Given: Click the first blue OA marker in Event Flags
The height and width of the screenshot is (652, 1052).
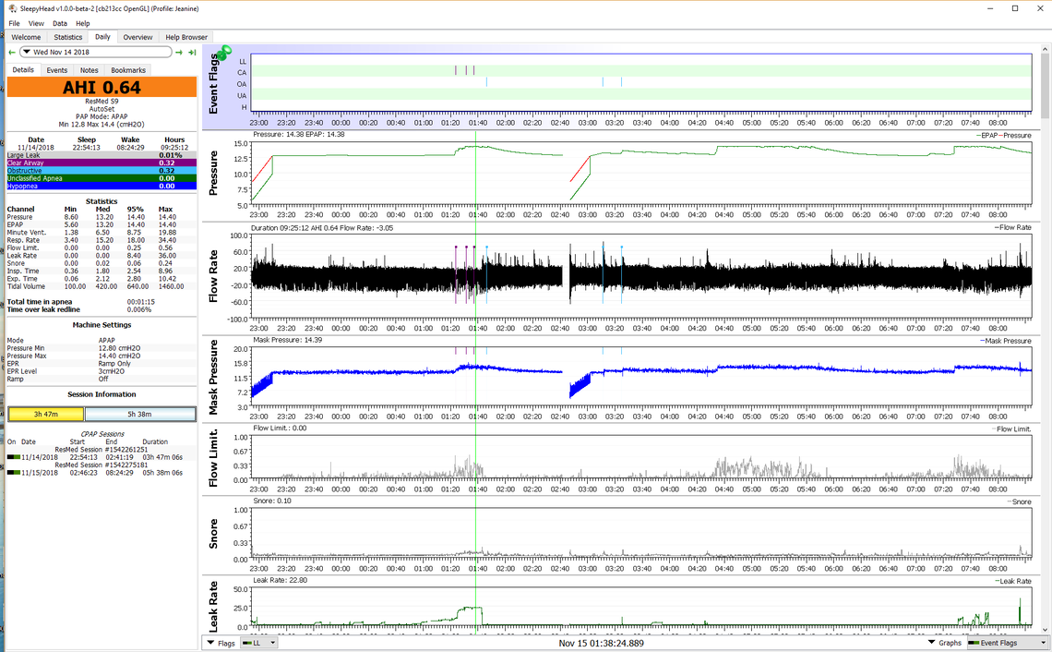Looking at the screenshot, I should tap(486, 82).
